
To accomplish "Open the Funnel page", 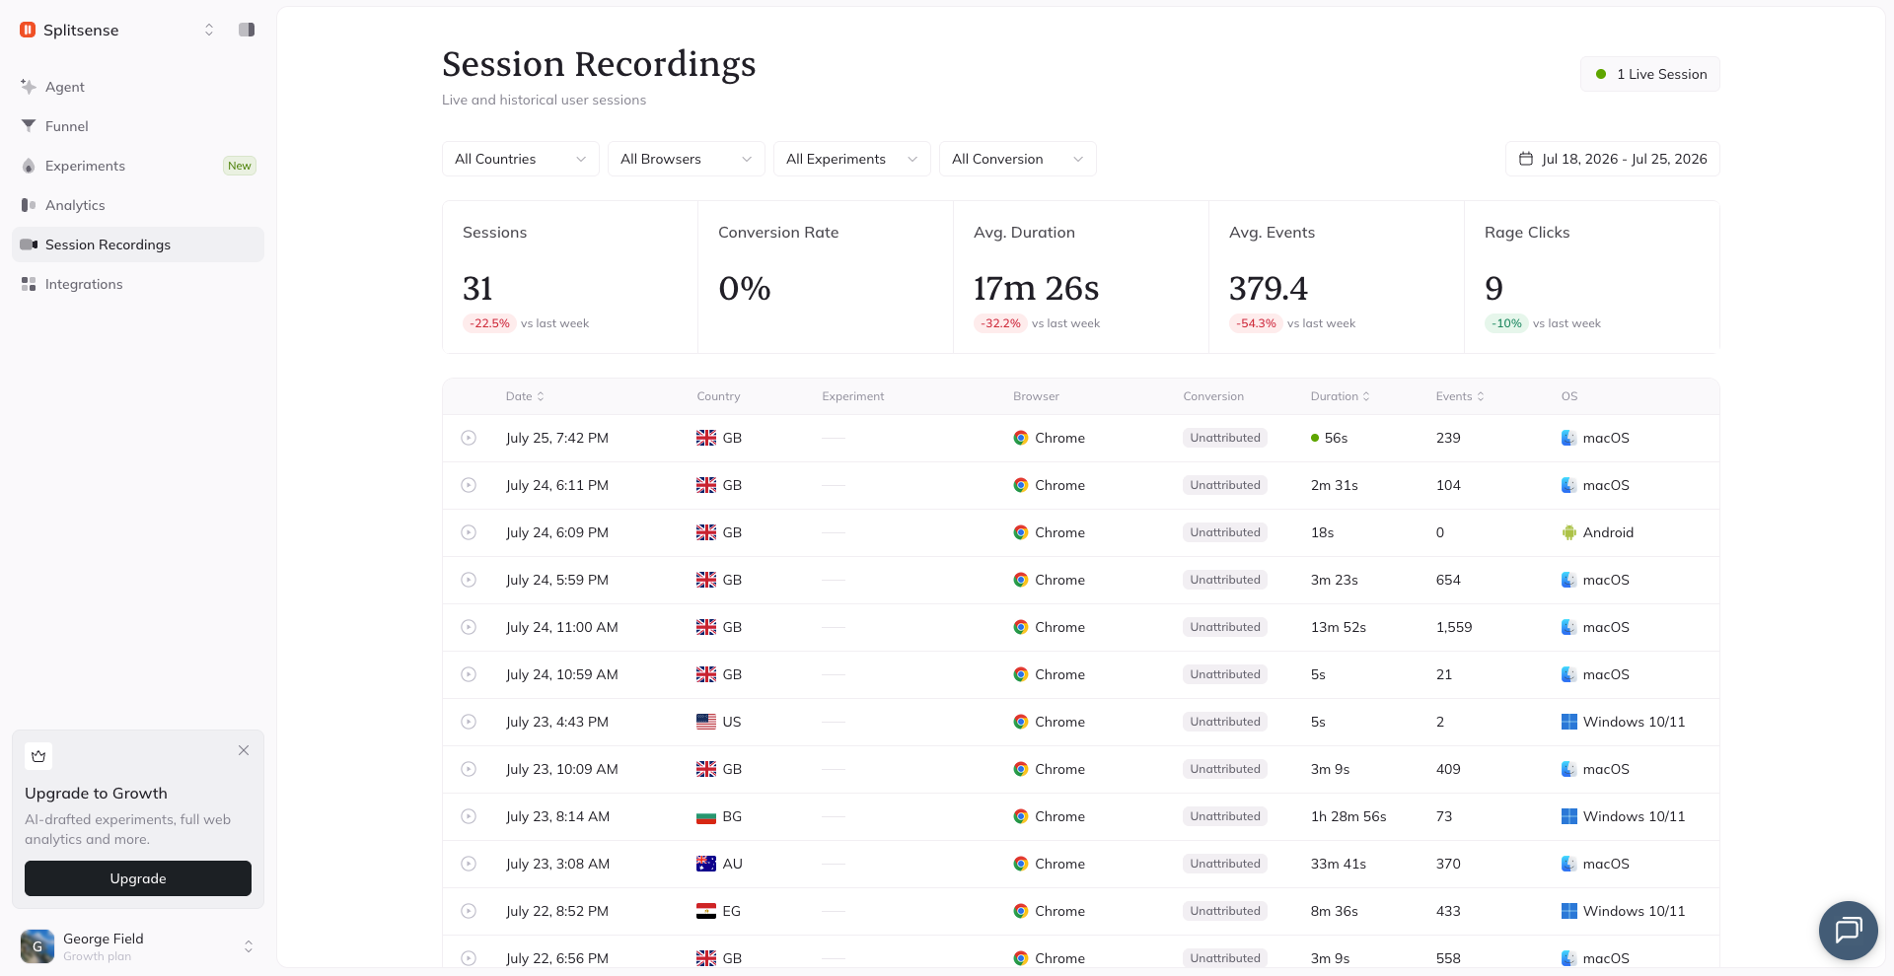I will (138, 126).
